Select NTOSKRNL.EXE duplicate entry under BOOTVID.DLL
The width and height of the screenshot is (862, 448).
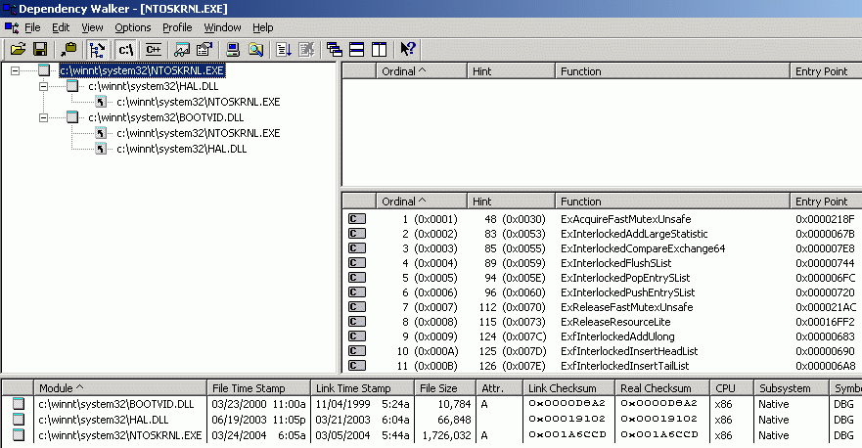199,133
